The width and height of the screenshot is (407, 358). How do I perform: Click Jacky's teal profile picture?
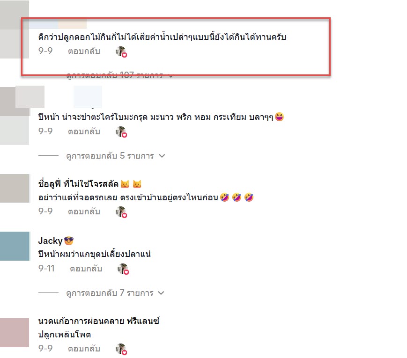click(x=15, y=246)
